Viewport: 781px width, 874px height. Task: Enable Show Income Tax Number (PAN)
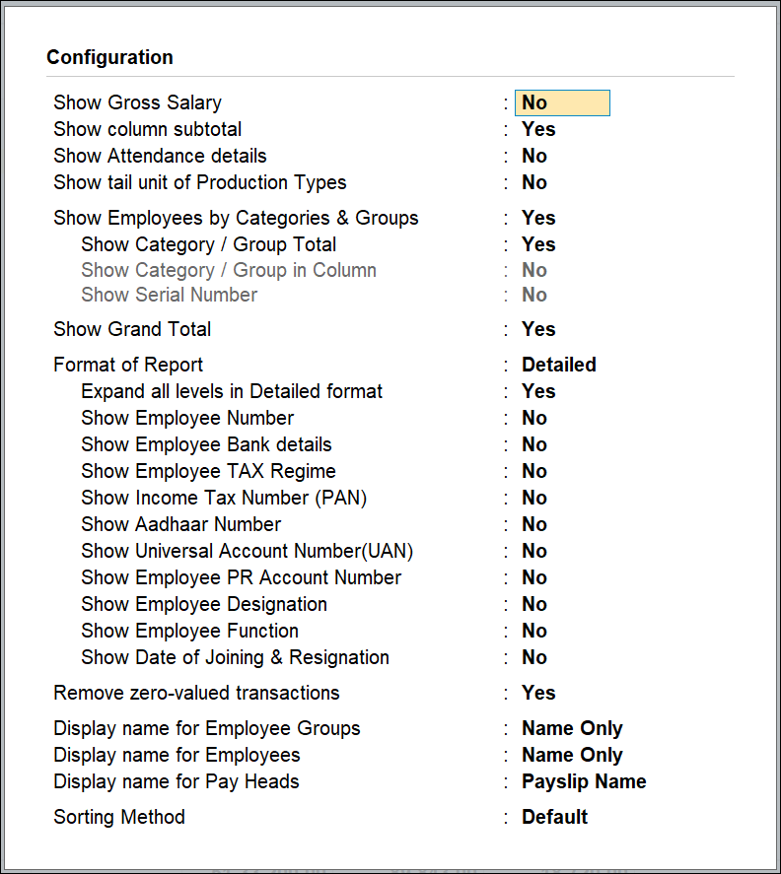click(x=533, y=498)
